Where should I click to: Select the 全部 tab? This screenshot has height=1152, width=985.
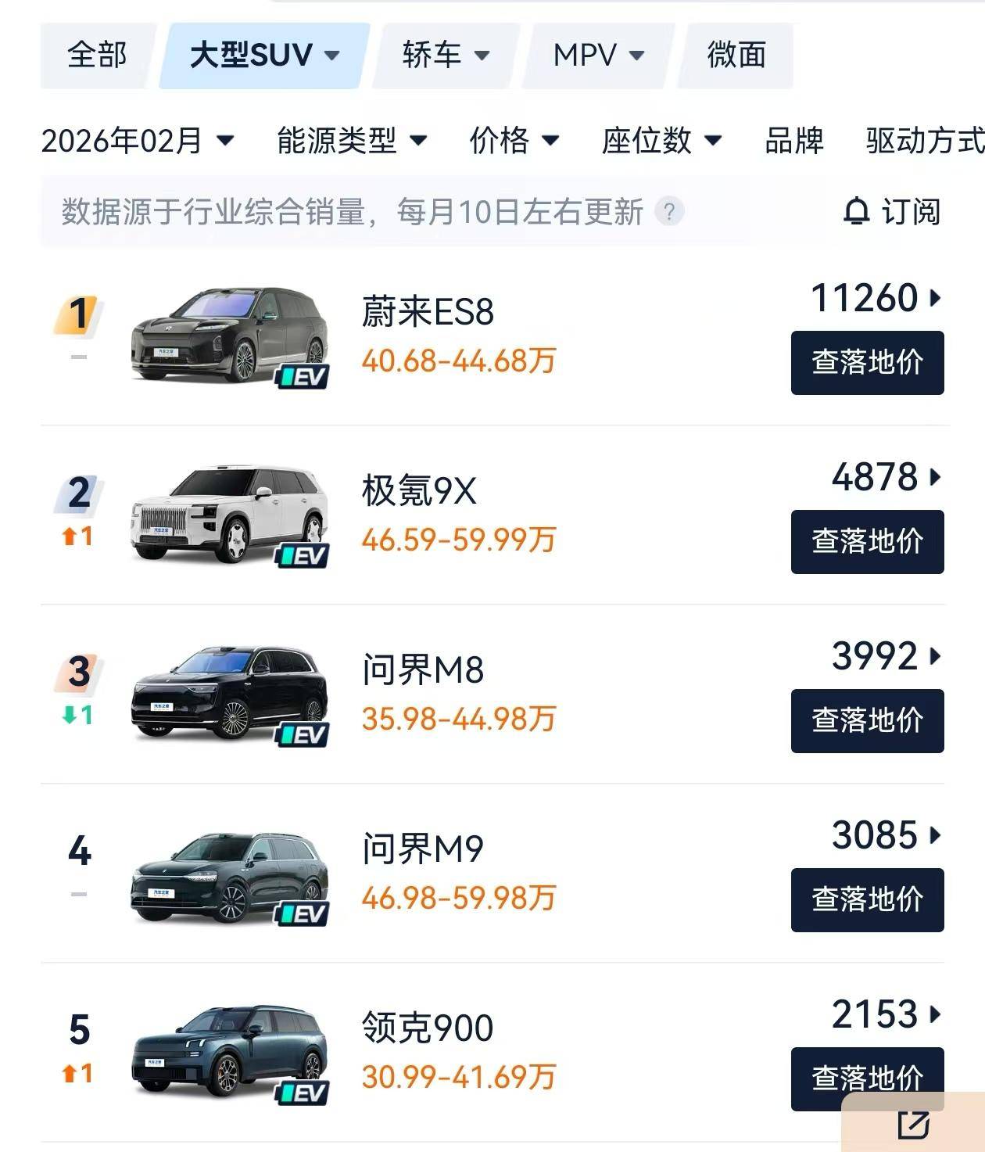click(x=97, y=56)
